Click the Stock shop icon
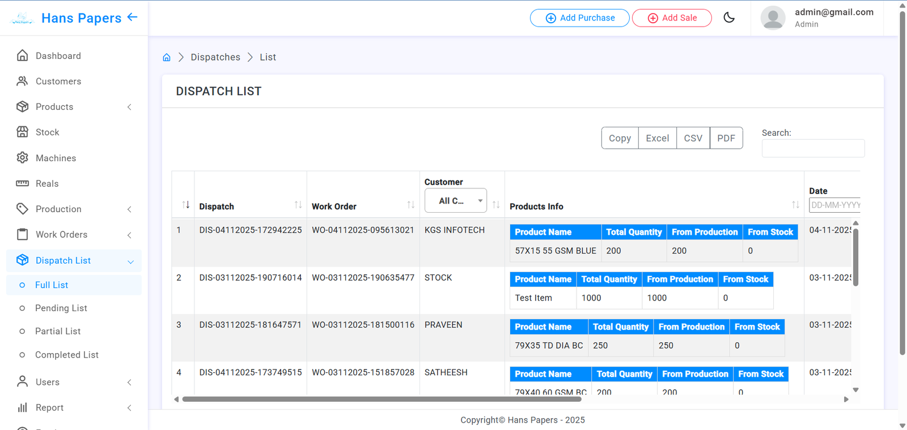Image resolution: width=907 pixels, height=430 pixels. (x=23, y=132)
